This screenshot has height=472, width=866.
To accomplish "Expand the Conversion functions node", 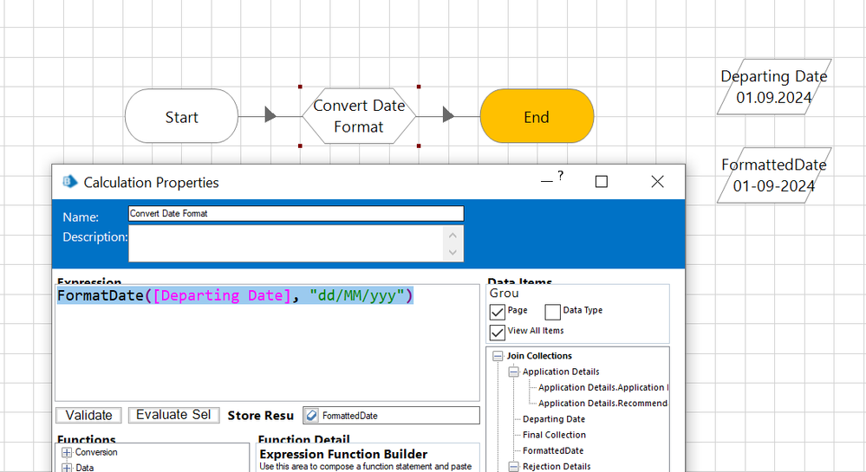I will 67,452.
